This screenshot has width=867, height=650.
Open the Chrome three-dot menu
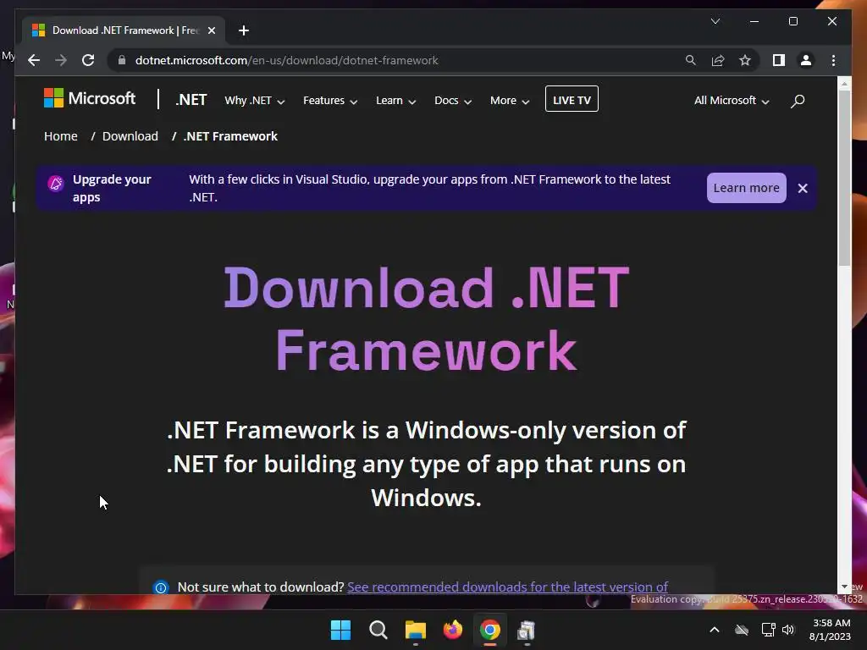[833, 60]
